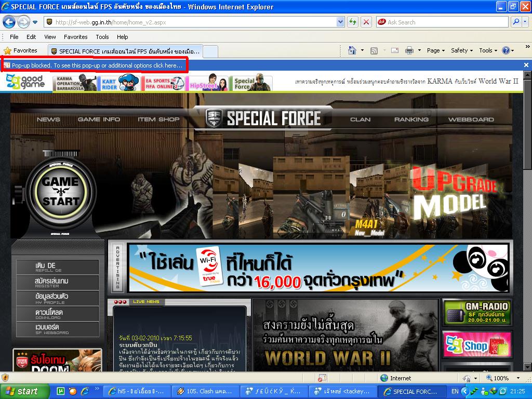Click the REFILL DE sidebar button
This screenshot has width=532, height=399.
coord(57,267)
